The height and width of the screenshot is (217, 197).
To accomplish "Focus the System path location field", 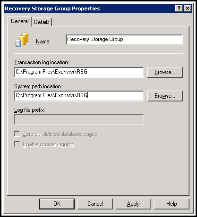I will 79,96.
